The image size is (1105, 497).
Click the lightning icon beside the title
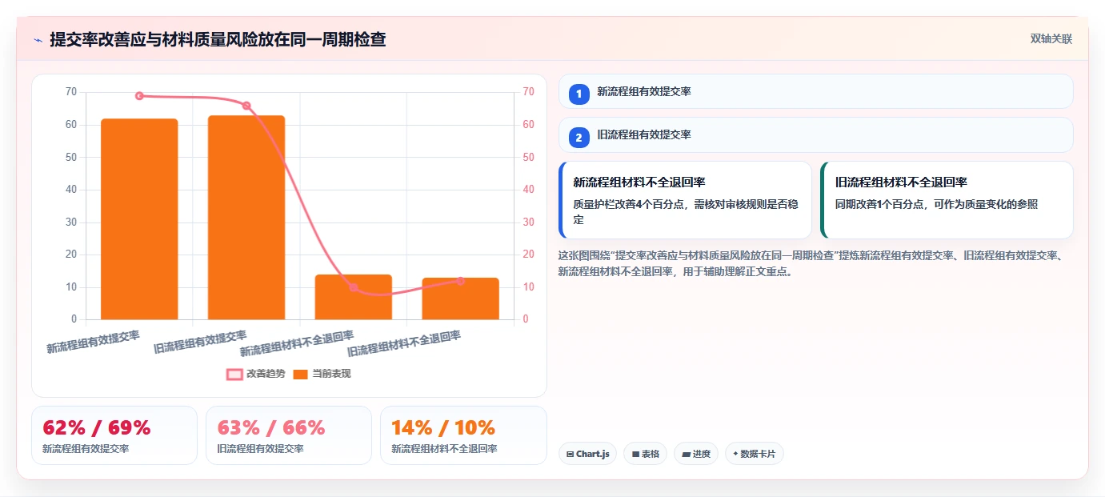click(38, 40)
